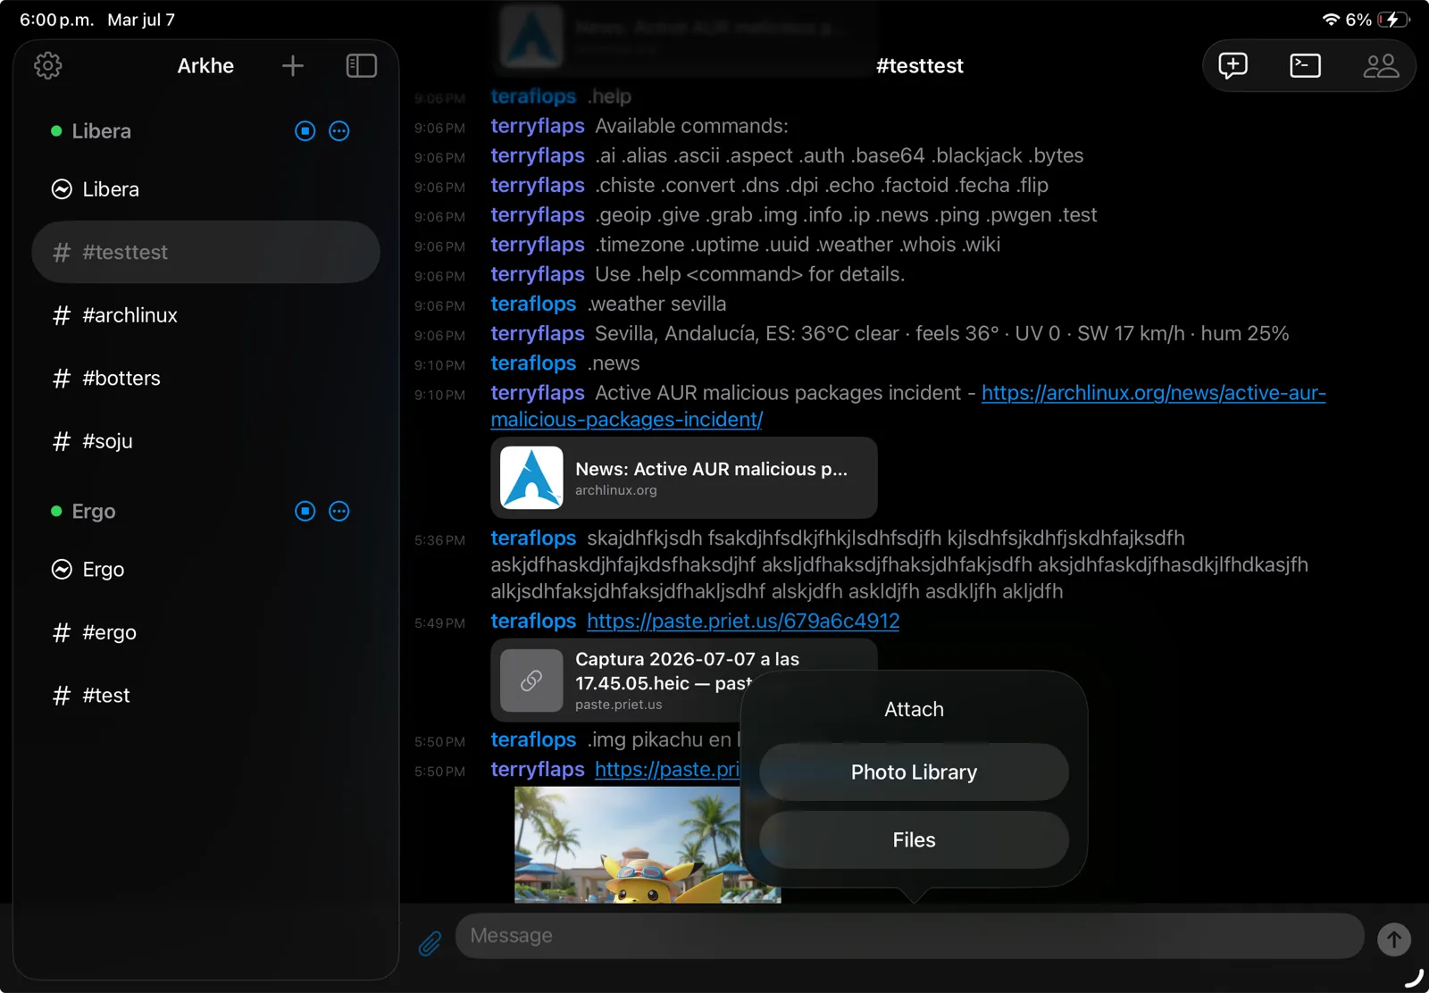
Task: Click teraflops nickname on .weather sevilla message
Action: tap(533, 305)
